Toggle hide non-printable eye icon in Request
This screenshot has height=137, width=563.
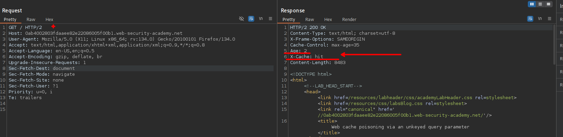tap(241, 19)
